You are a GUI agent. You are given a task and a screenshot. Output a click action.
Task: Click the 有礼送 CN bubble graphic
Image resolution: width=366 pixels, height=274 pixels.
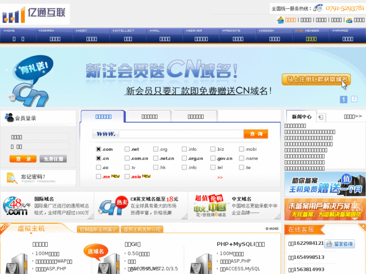30,80
